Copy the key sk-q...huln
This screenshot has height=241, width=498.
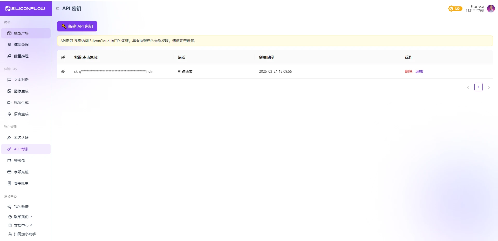click(x=114, y=71)
